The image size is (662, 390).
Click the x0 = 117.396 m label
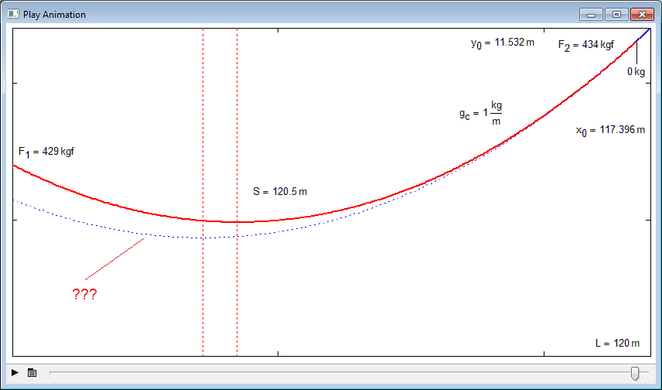pos(610,131)
